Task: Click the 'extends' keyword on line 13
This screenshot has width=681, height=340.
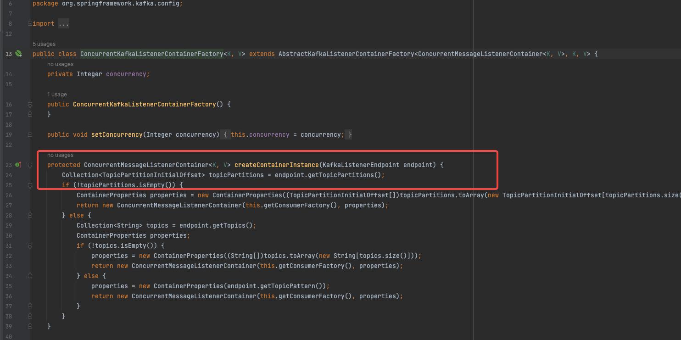Action: tap(262, 54)
